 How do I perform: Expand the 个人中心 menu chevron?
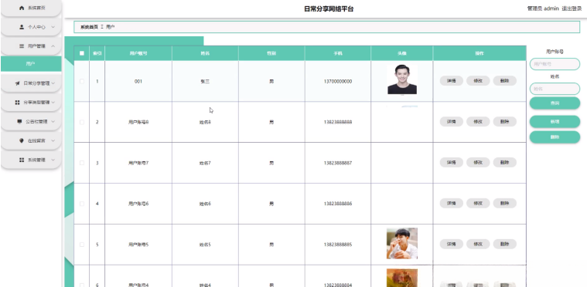(x=53, y=27)
